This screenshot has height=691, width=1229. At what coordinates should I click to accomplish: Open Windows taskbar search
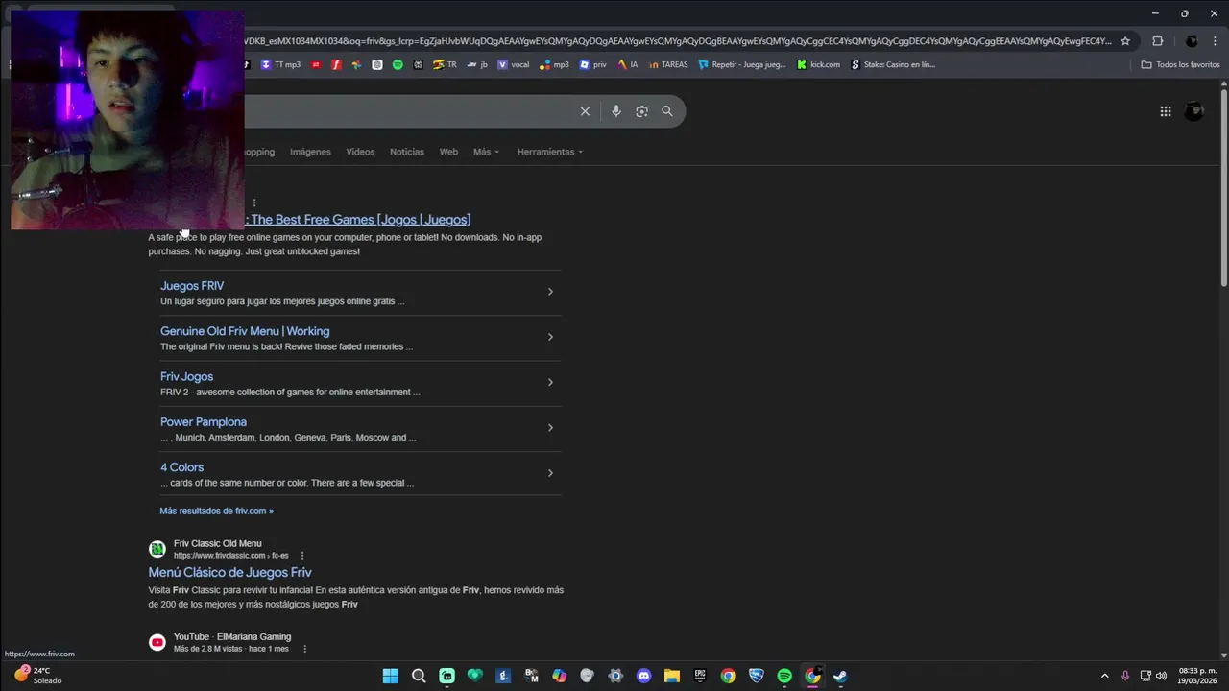point(419,676)
